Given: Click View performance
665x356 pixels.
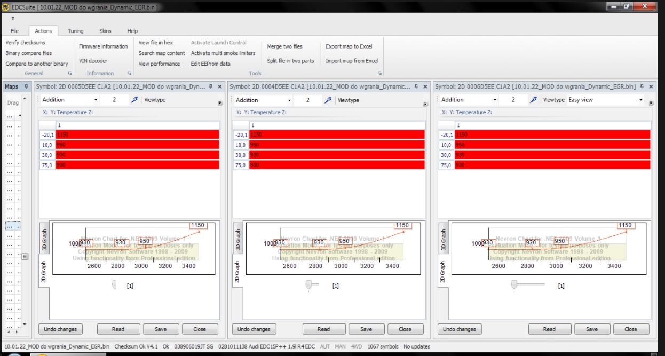Looking at the screenshot, I should [160, 64].
